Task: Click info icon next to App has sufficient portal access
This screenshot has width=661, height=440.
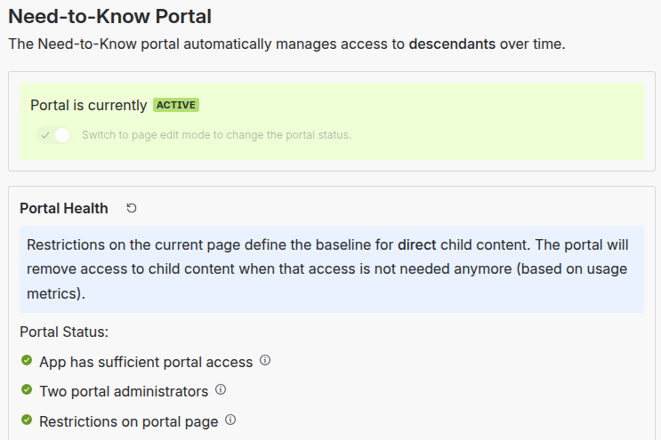Action: point(265,362)
